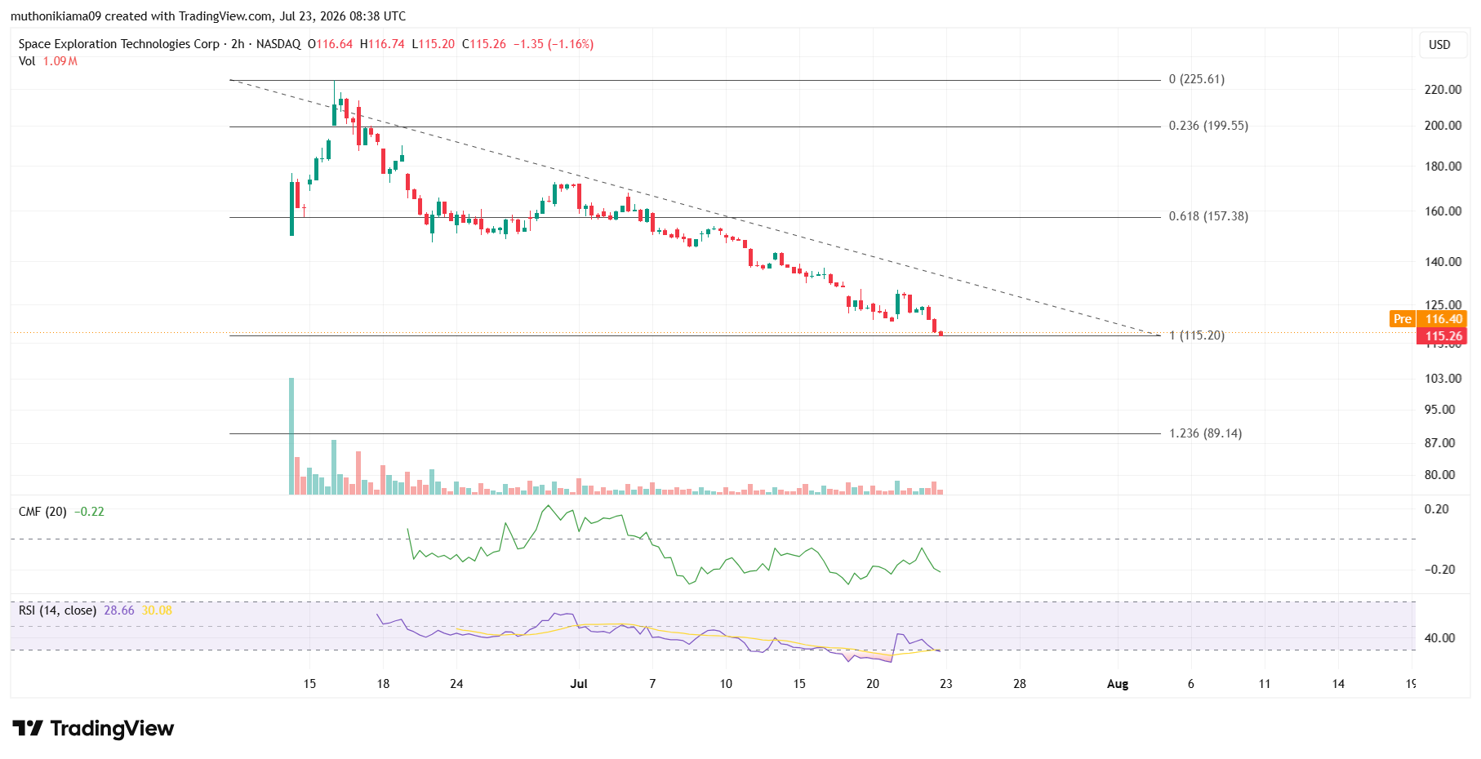Click the yellow RSI moving average value 30.08
This screenshot has width=1481, height=759.
[x=157, y=610]
